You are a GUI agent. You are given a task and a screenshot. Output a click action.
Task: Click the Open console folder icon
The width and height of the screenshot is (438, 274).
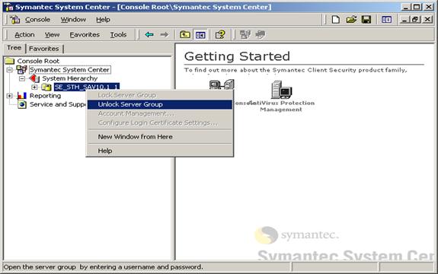click(x=351, y=20)
